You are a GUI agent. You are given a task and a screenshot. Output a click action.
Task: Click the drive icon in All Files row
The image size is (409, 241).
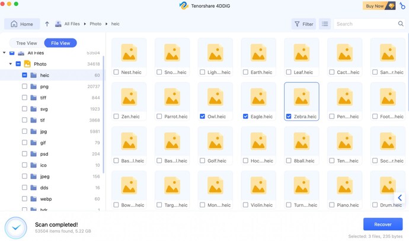(21, 53)
